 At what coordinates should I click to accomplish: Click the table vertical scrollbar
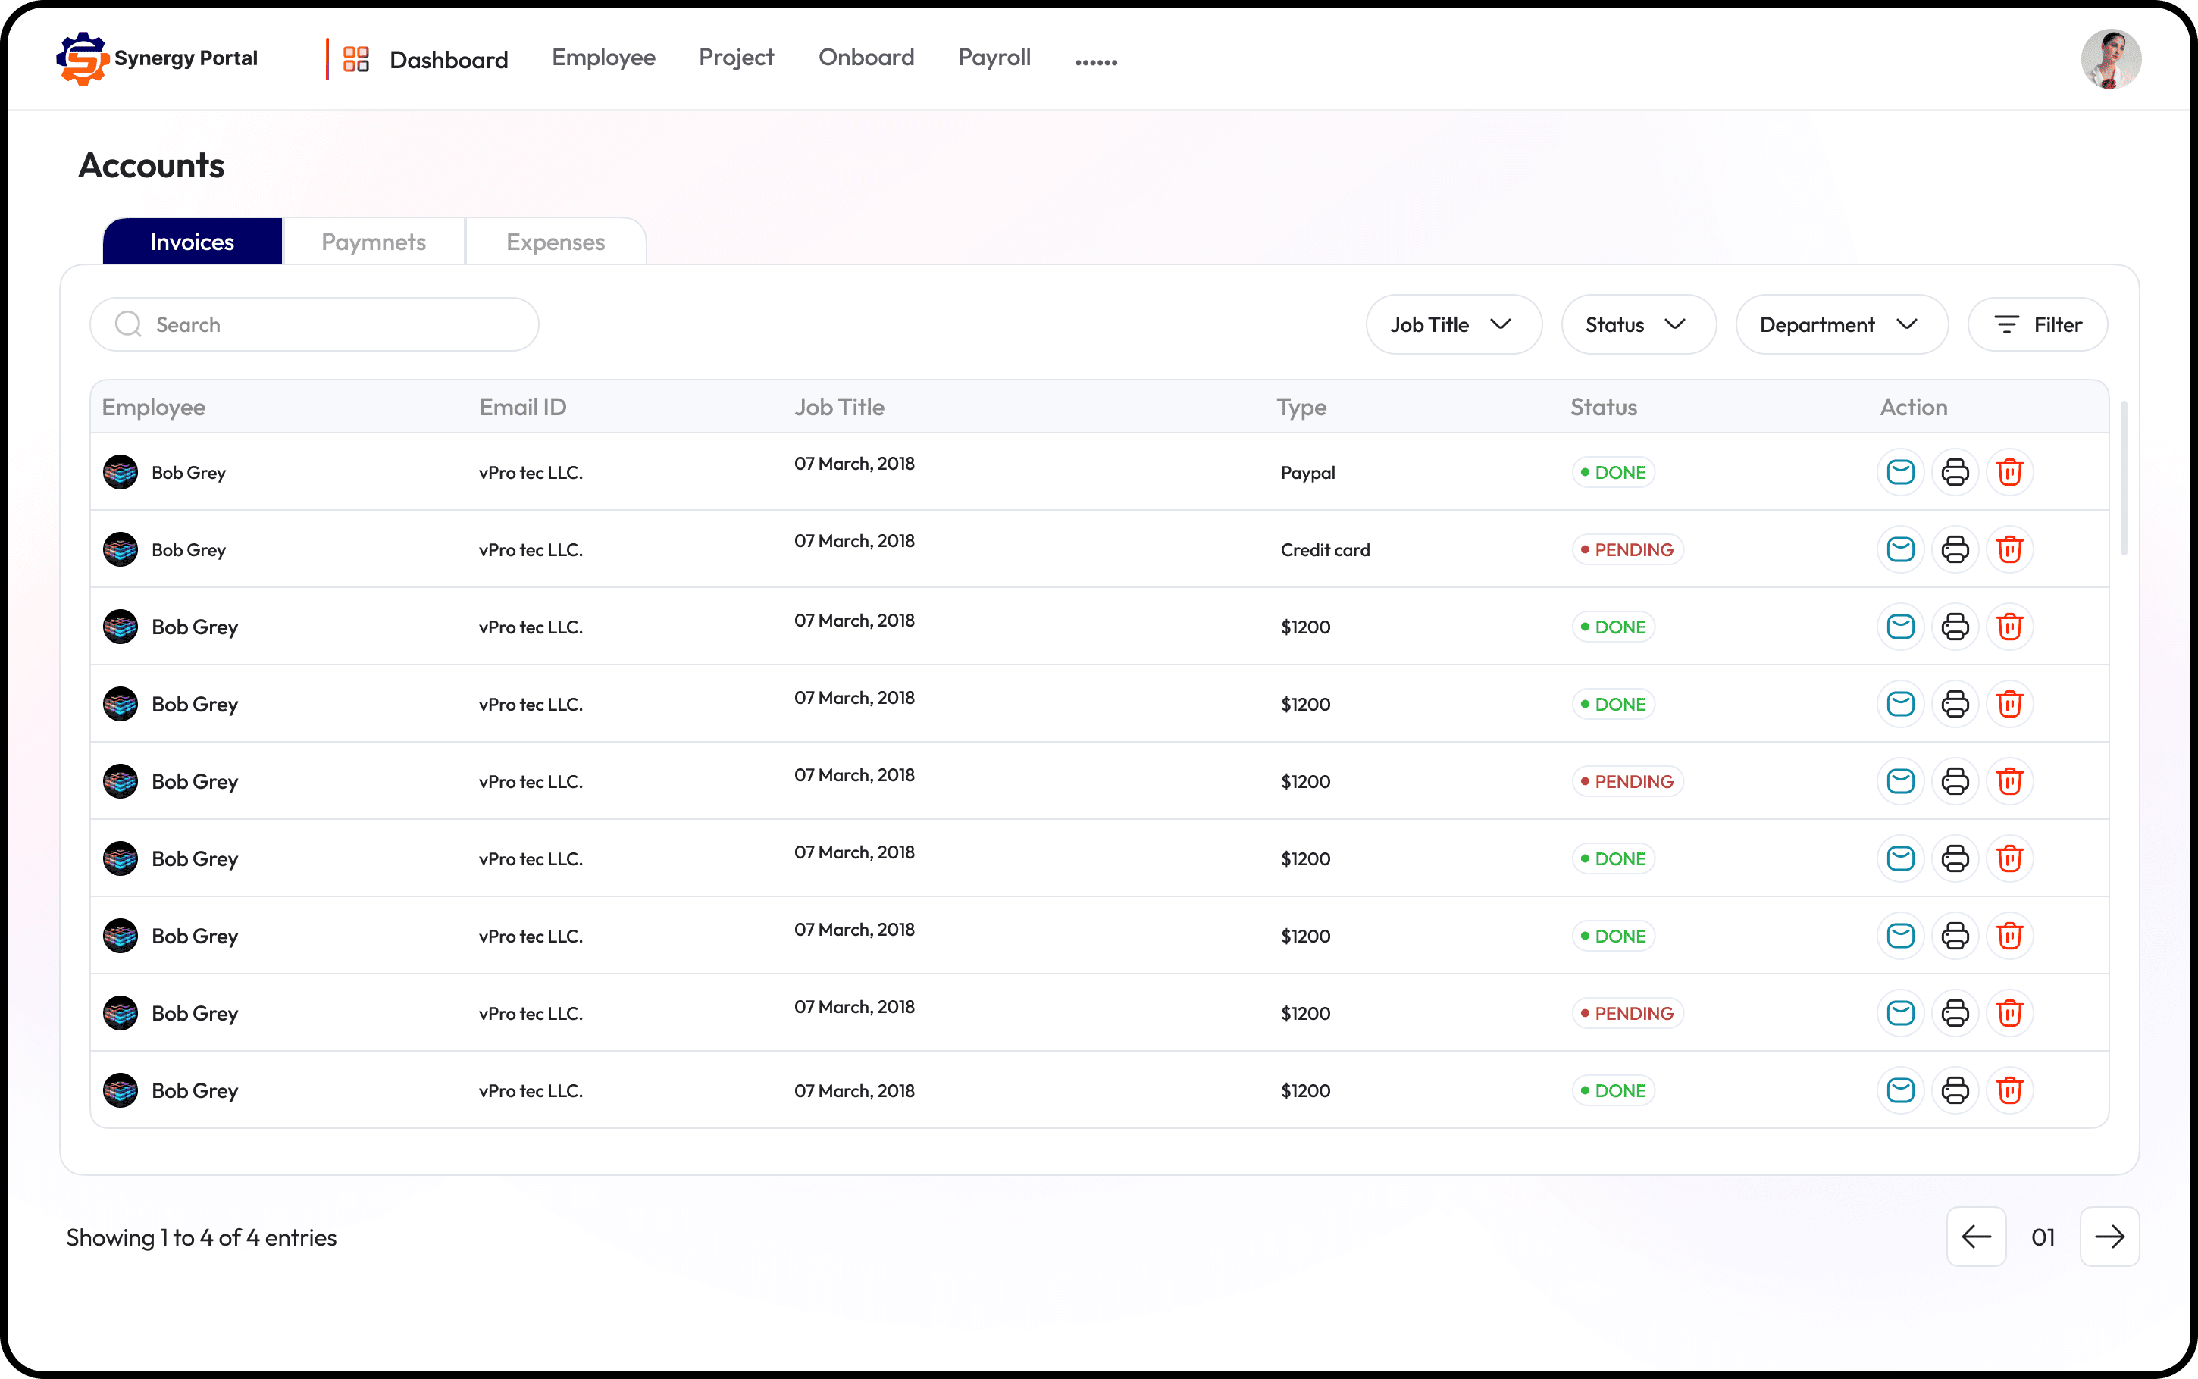(x=2124, y=479)
